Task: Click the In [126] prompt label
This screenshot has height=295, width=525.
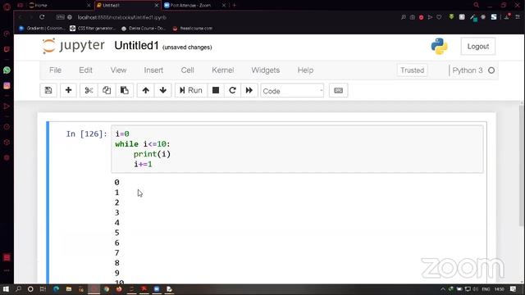Action: [87, 134]
